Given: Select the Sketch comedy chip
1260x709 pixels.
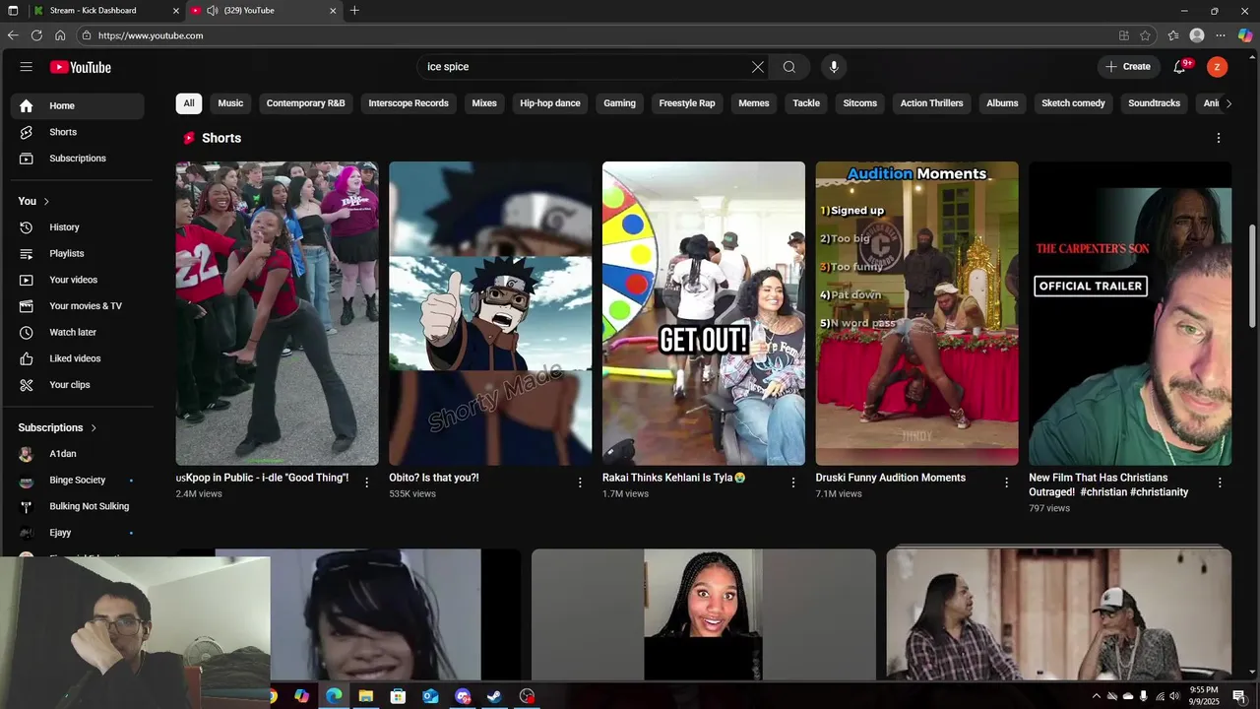Looking at the screenshot, I should coord(1073,103).
